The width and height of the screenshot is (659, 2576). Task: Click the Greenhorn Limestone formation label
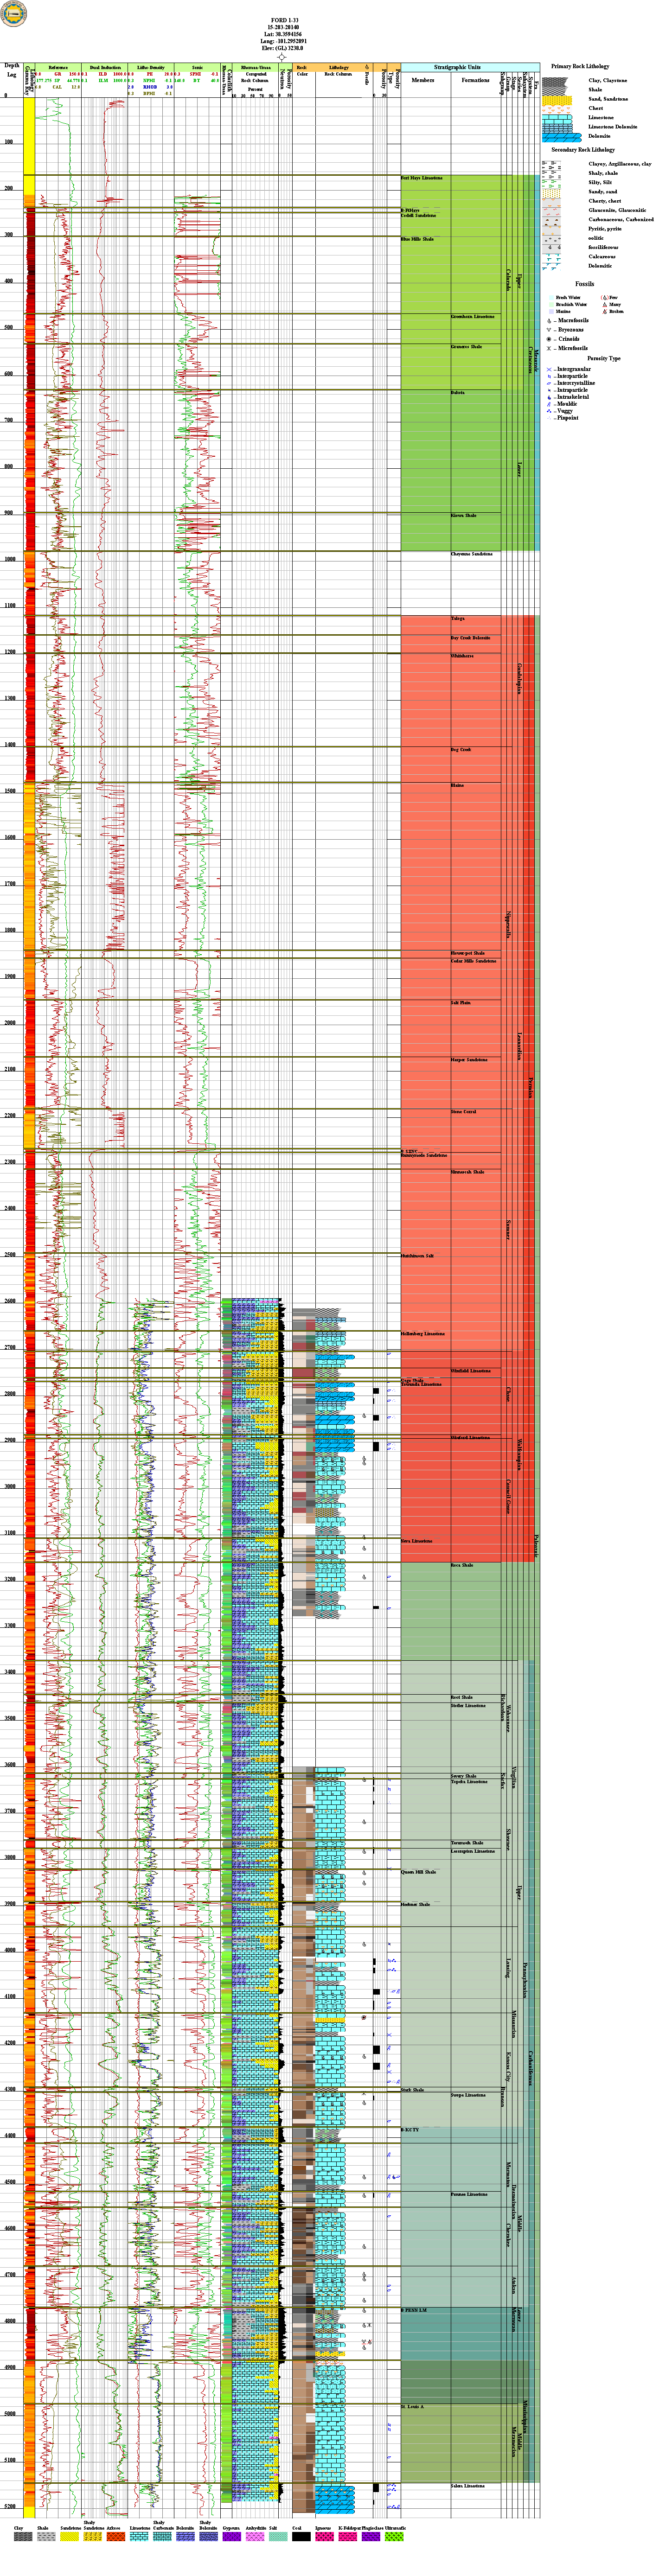tap(473, 317)
